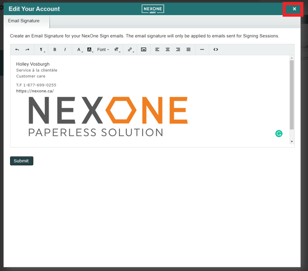Image resolution: width=308 pixels, height=271 pixels.
Task: Align text to the right
Action: [178, 50]
